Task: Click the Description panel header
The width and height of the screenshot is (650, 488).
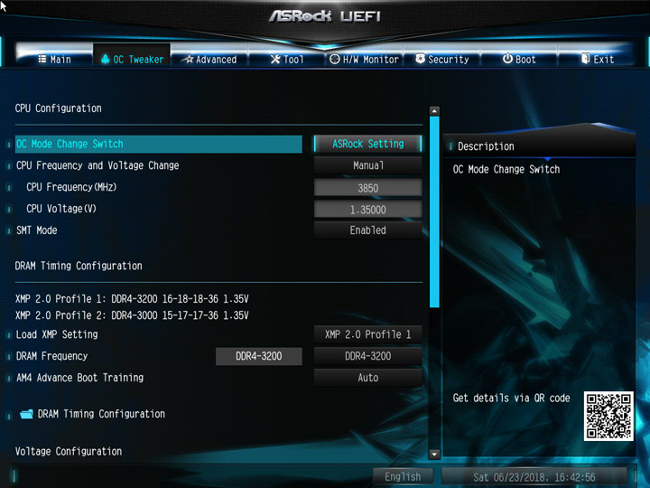Action: pos(539,146)
